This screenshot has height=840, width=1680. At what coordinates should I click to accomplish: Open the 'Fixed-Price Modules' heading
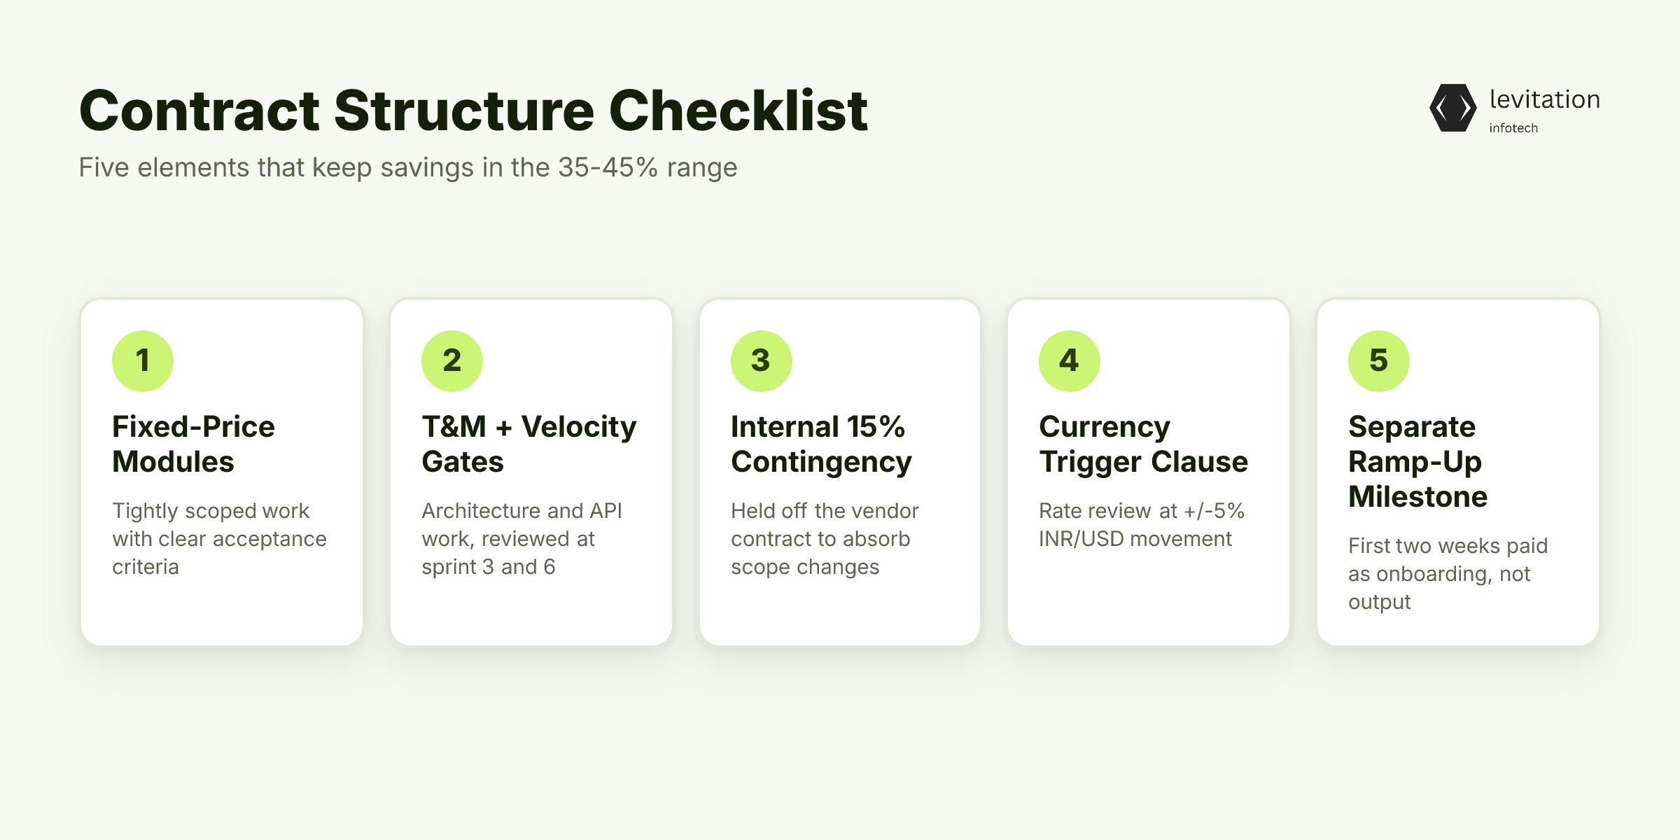pyautogui.click(x=194, y=444)
